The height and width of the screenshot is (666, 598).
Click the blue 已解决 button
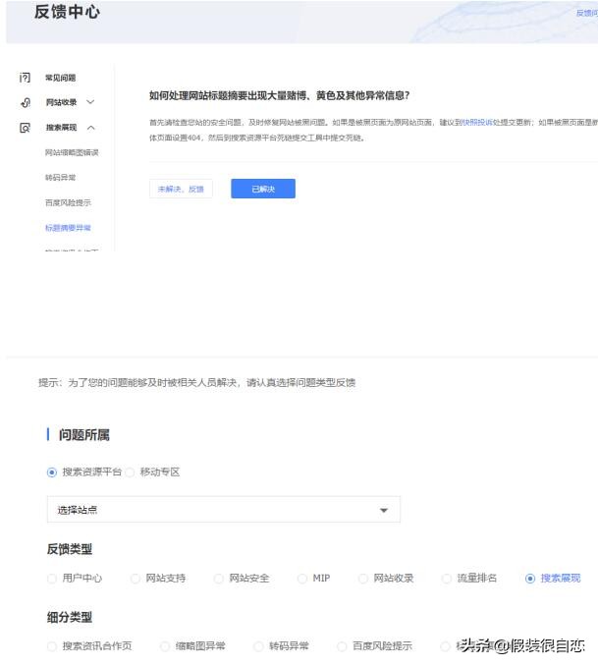[263, 189]
